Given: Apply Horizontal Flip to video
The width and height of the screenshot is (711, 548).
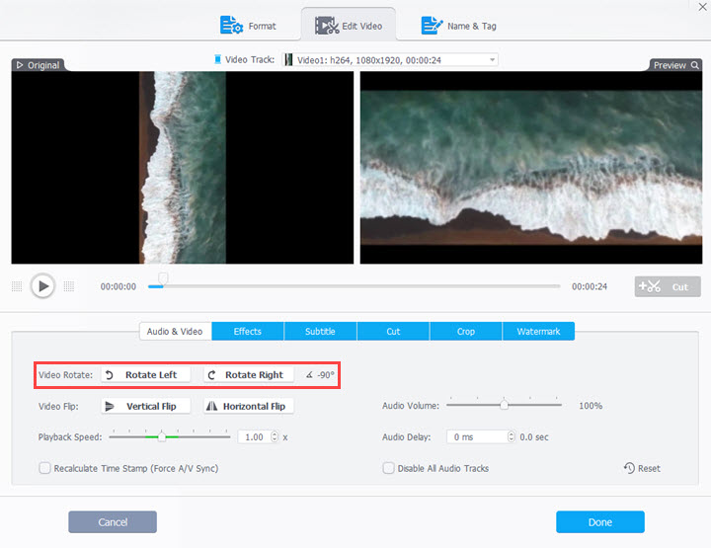Looking at the screenshot, I should [x=248, y=406].
